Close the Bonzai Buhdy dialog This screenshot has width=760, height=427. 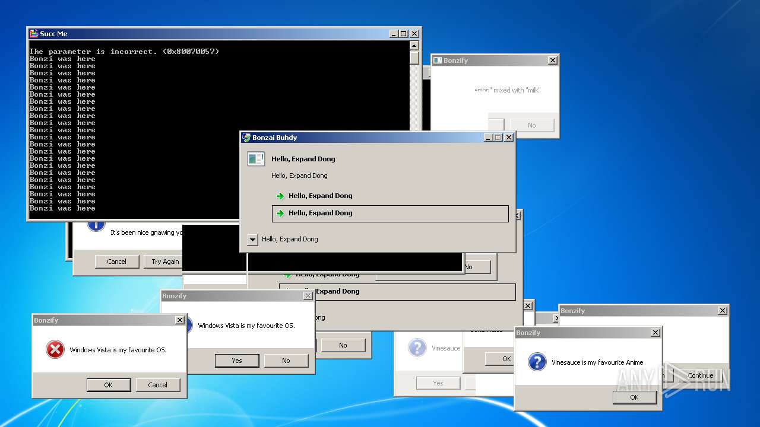tap(509, 138)
